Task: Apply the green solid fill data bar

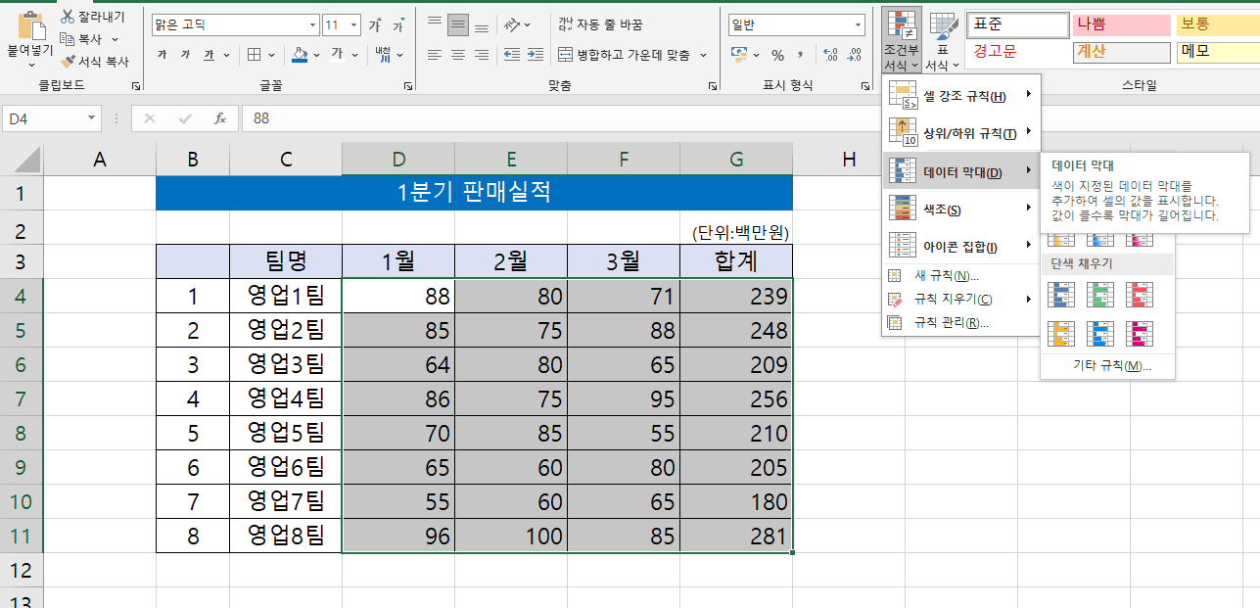Action: [1101, 295]
